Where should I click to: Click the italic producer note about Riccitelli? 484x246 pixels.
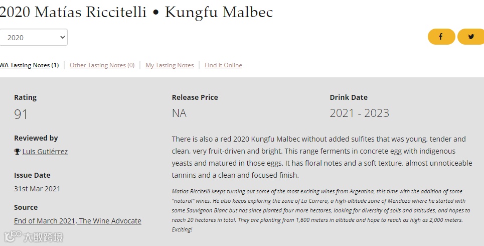point(321,210)
